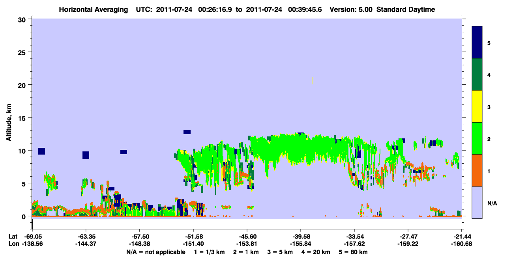The height and width of the screenshot is (263, 513).
Task: Click the small yellow mark near 21 km altitude
Action: [x=313, y=80]
